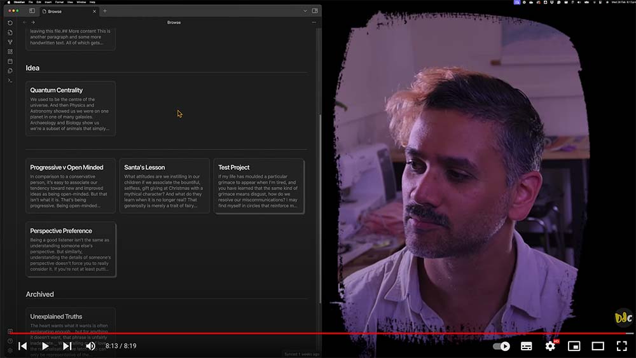Navigate back in Obsidian
This screenshot has width=636, height=358.
click(25, 22)
